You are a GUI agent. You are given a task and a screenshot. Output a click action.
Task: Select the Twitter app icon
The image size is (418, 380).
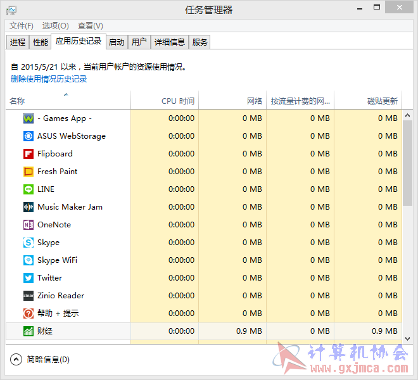pyautogui.click(x=28, y=278)
